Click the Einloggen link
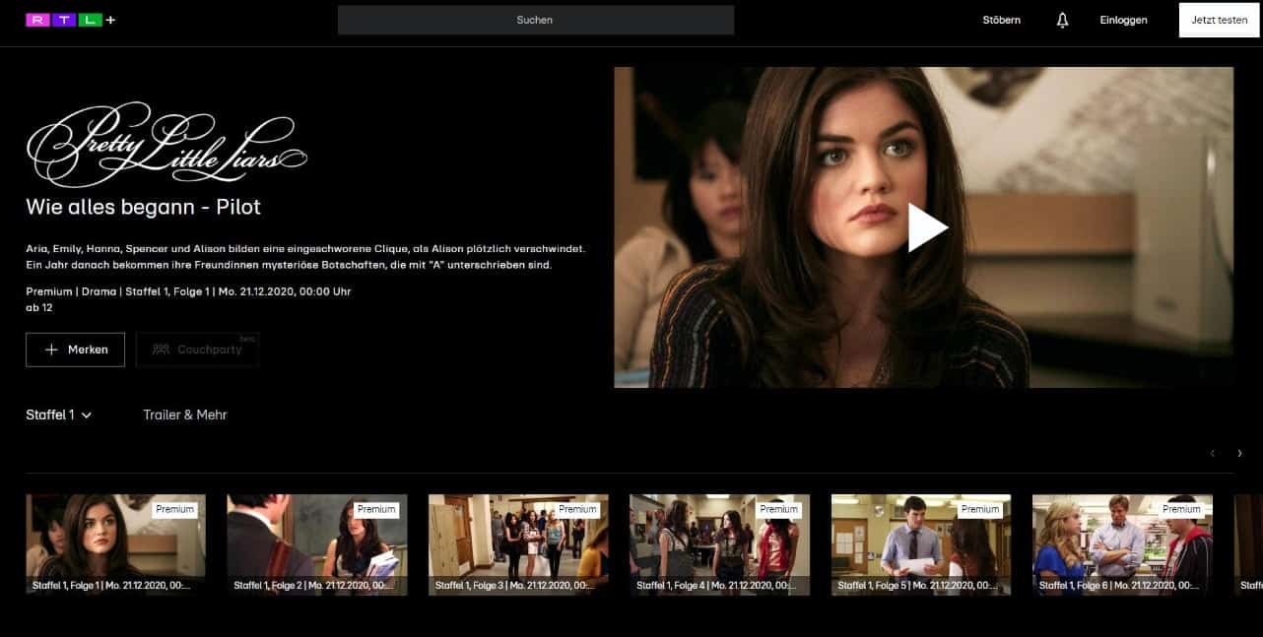Screen dimensions: 1263x637 click(1123, 20)
